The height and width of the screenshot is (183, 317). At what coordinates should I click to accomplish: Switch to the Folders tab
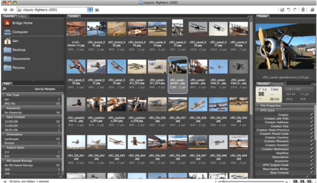coord(22,16)
